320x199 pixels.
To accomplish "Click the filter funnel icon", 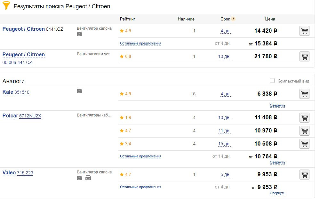I will [x=6, y=6].
